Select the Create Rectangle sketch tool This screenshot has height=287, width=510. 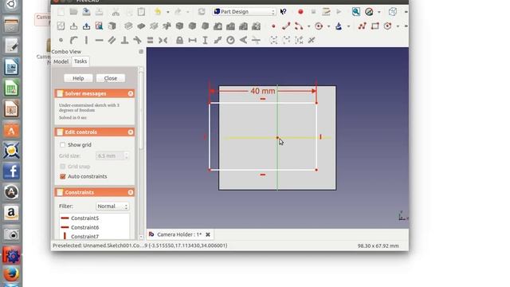pyautogui.click(x=375, y=26)
